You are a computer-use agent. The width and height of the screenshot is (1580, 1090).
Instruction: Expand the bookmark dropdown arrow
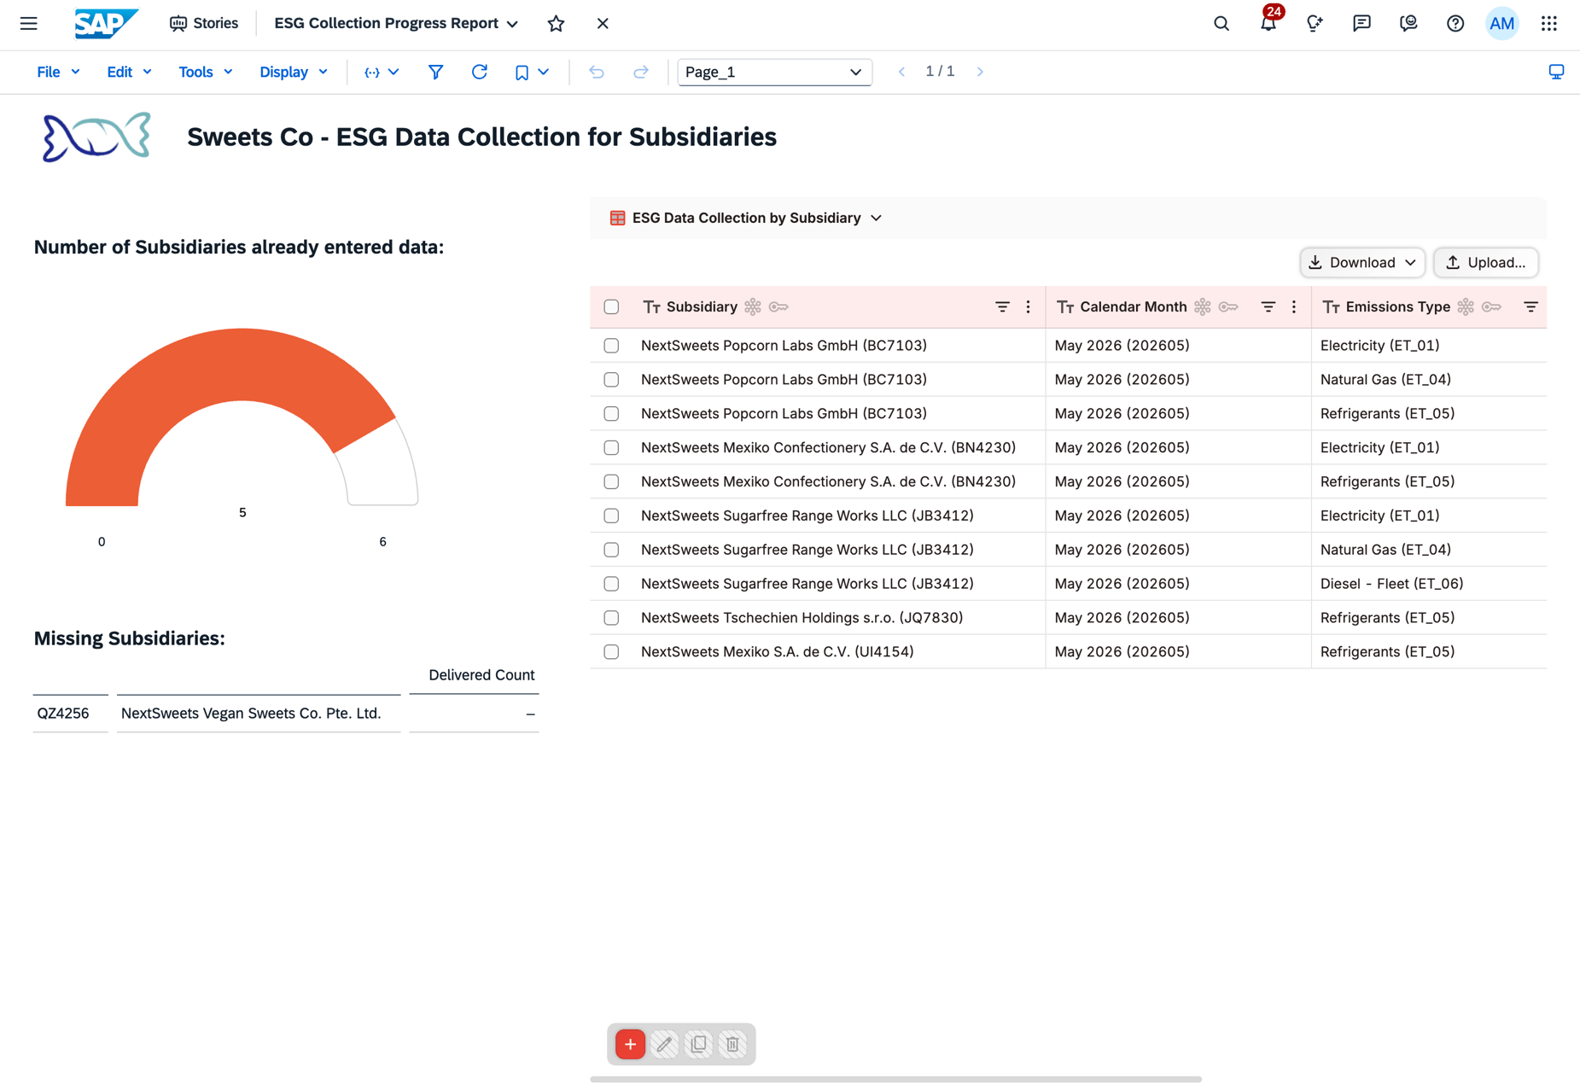544,72
